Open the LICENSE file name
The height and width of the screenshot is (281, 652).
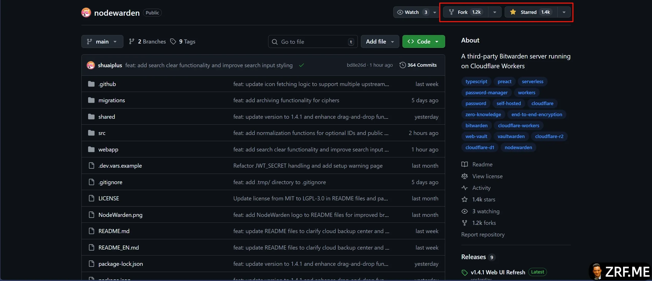click(x=108, y=198)
